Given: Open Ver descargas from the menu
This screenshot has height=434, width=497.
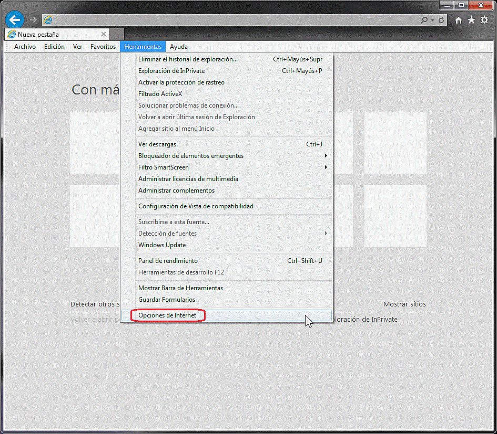Looking at the screenshot, I should pos(157,144).
